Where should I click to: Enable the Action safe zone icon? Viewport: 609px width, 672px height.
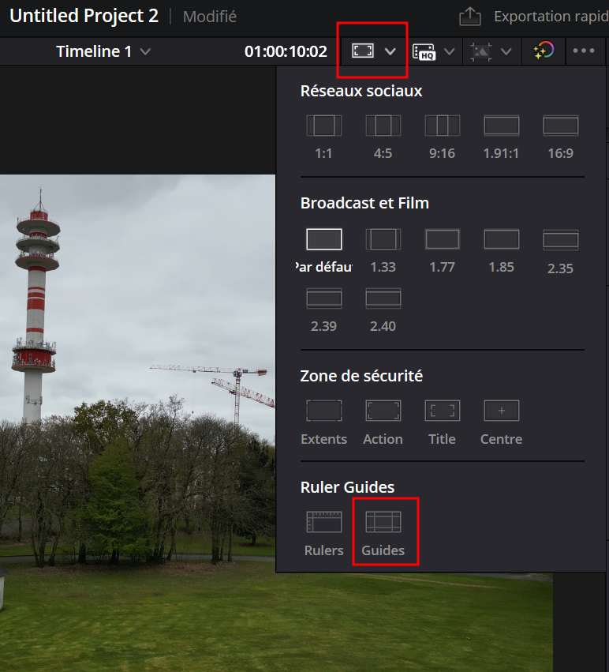tap(383, 411)
